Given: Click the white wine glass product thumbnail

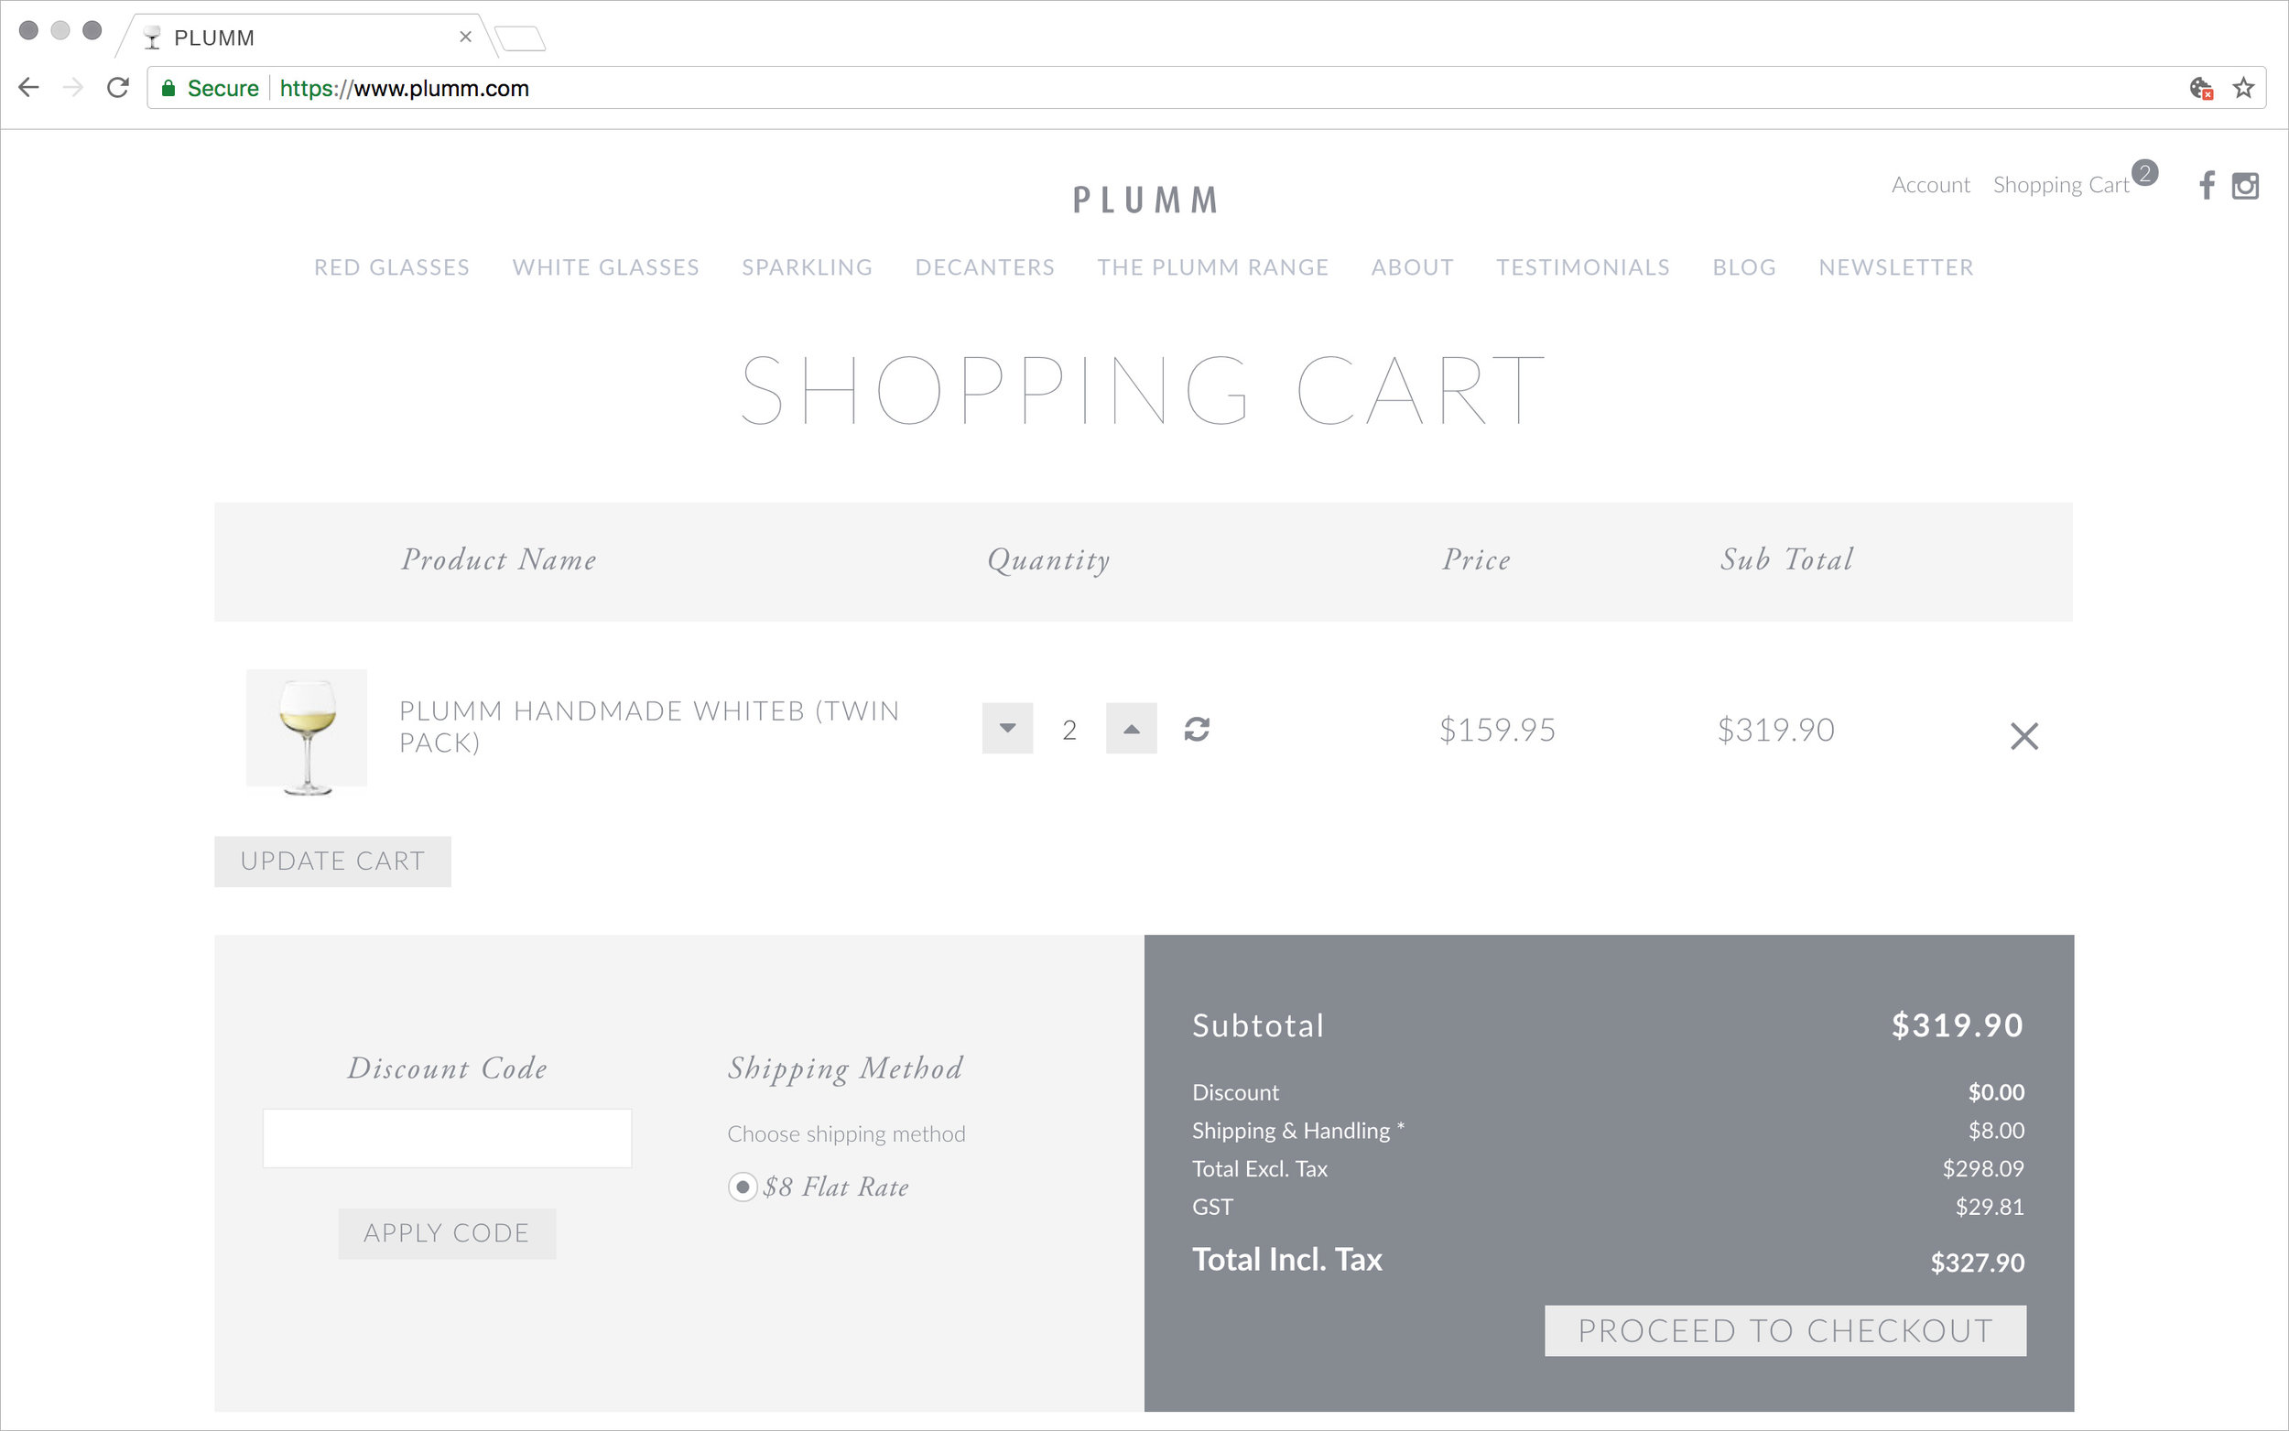Looking at the screenshot, I should 307,731.
